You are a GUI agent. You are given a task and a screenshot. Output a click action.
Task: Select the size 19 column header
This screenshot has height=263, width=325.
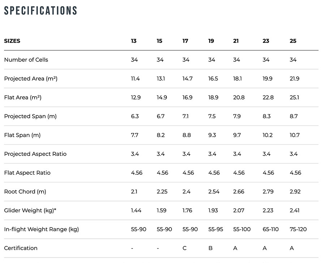pyautogui.click(x=211, y=41)
